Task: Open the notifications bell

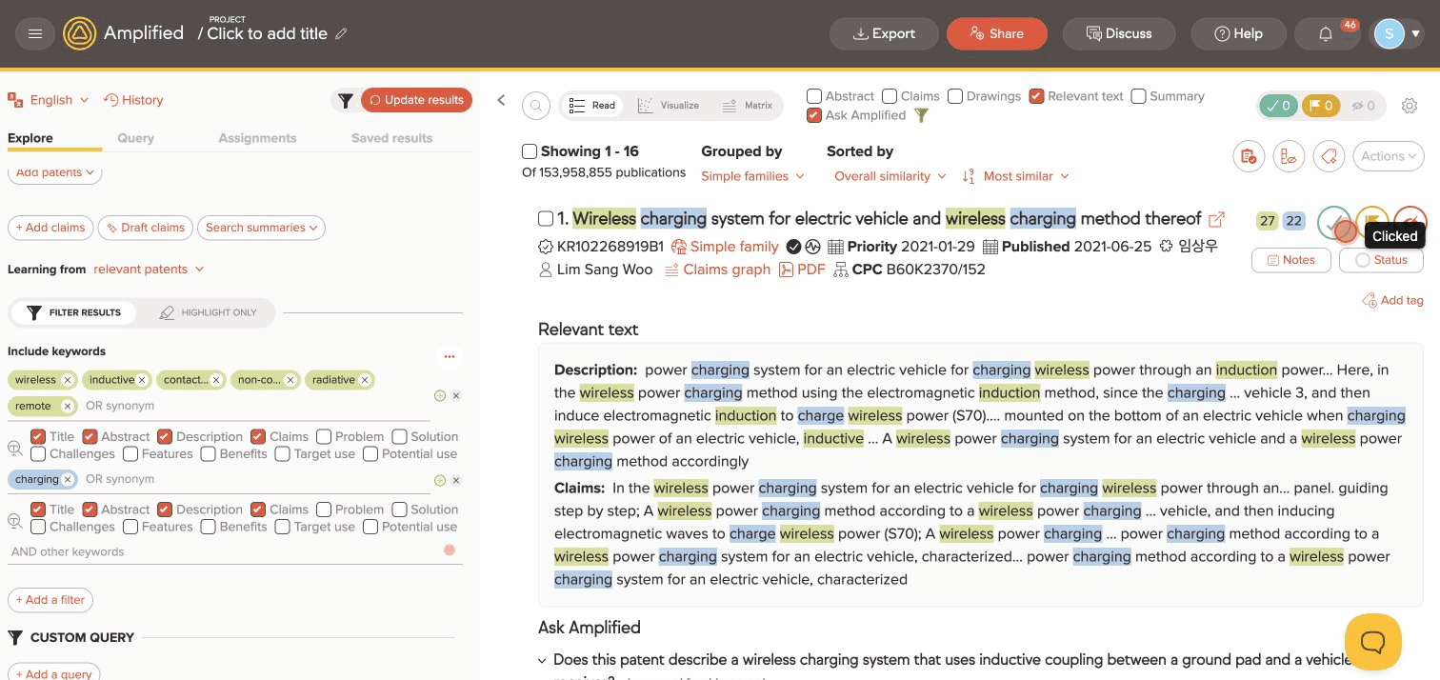Action: click(1326, 33)
